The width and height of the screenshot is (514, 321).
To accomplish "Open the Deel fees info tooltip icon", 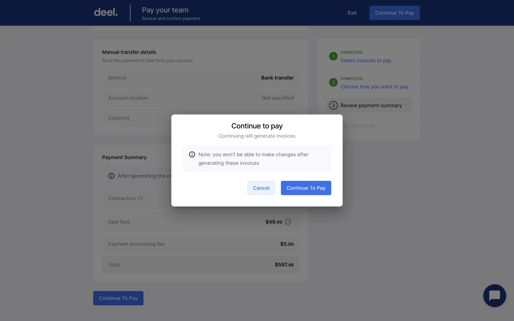I will tap(288, 222).
